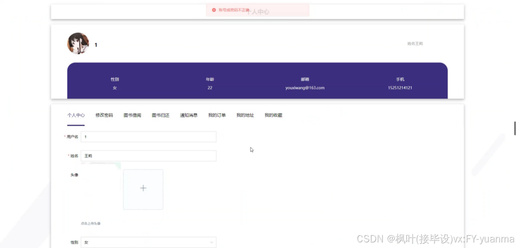Click the phone number 15251214121
Viewport: 516px width, 248px height.
[x=400, y=88]
